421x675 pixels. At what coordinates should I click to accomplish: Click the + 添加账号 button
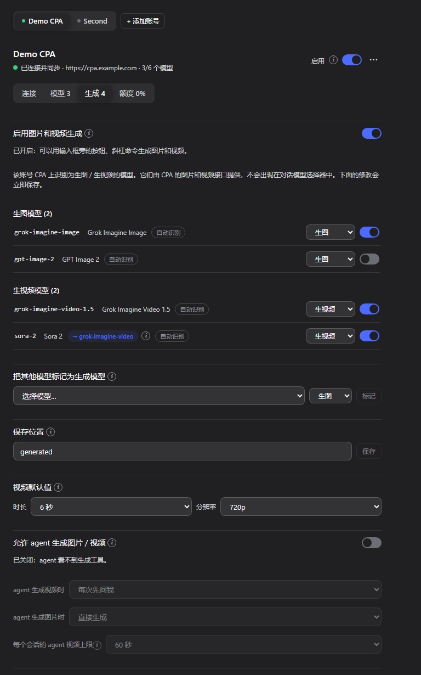[143, 21]
